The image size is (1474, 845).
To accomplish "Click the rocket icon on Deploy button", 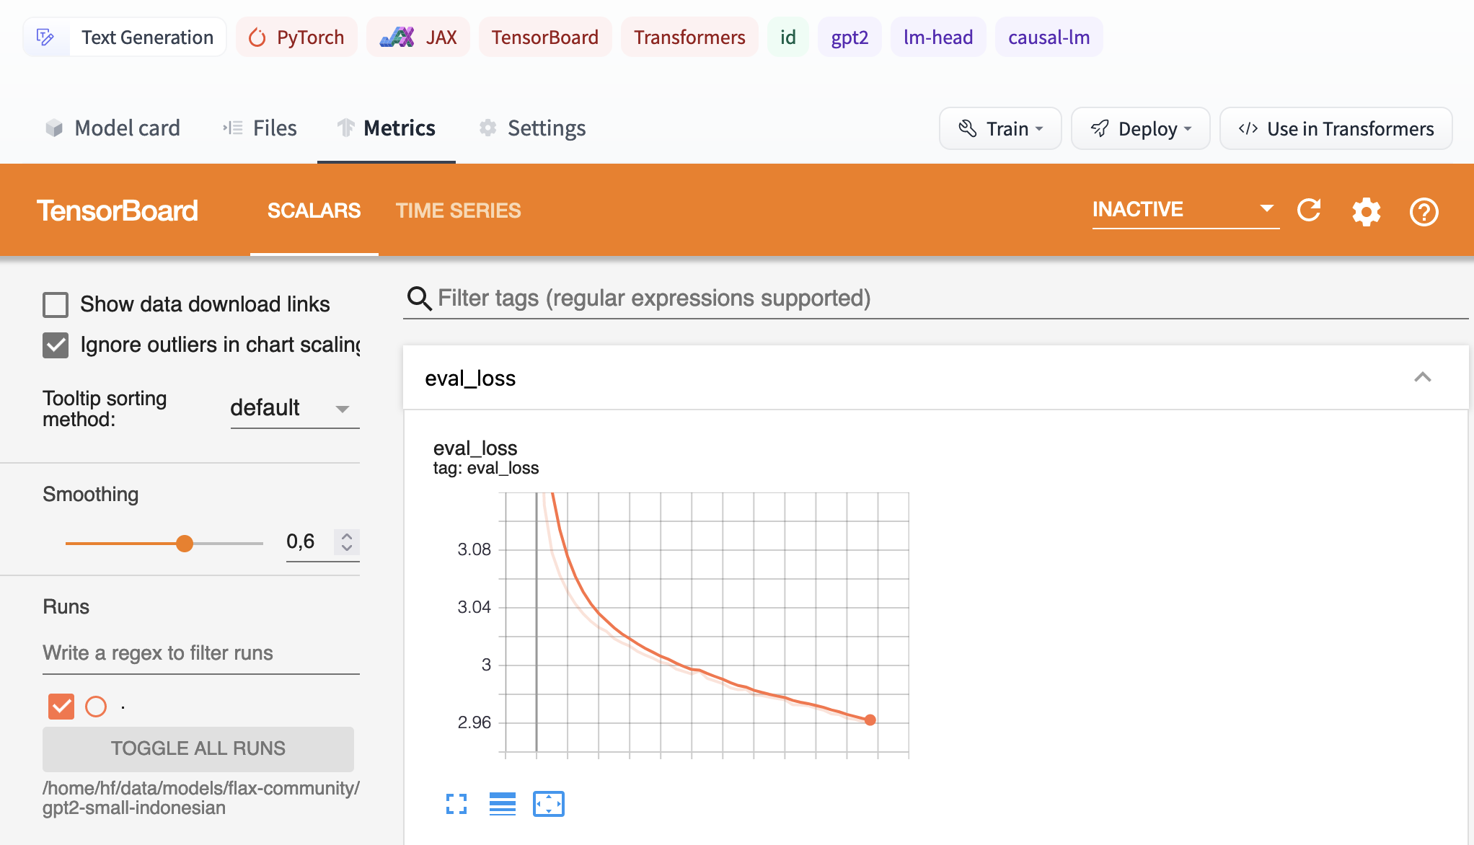I will pyautogui.click(x=1100, y=128).
